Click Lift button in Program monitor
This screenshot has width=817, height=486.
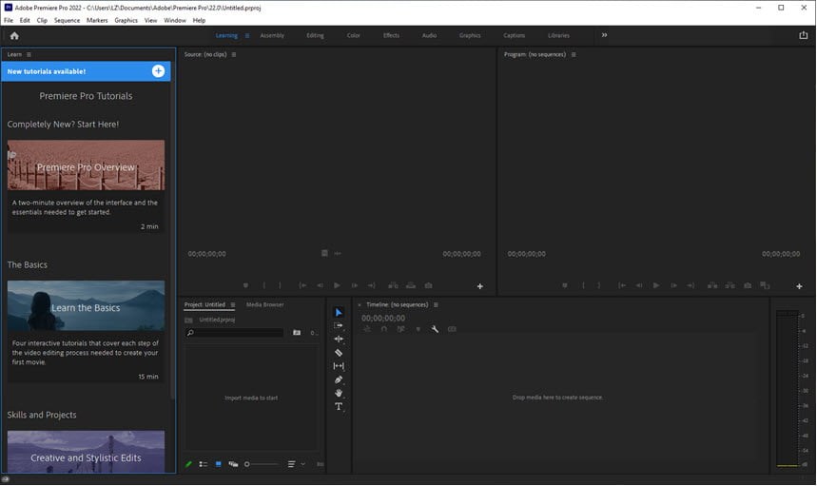[x=712, y=285]
